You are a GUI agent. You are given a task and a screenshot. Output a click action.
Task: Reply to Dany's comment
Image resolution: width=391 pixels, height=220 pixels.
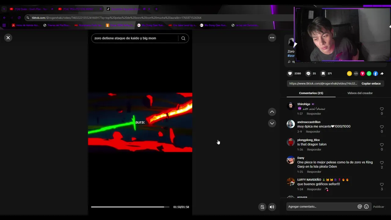click(x=314, y=172)
